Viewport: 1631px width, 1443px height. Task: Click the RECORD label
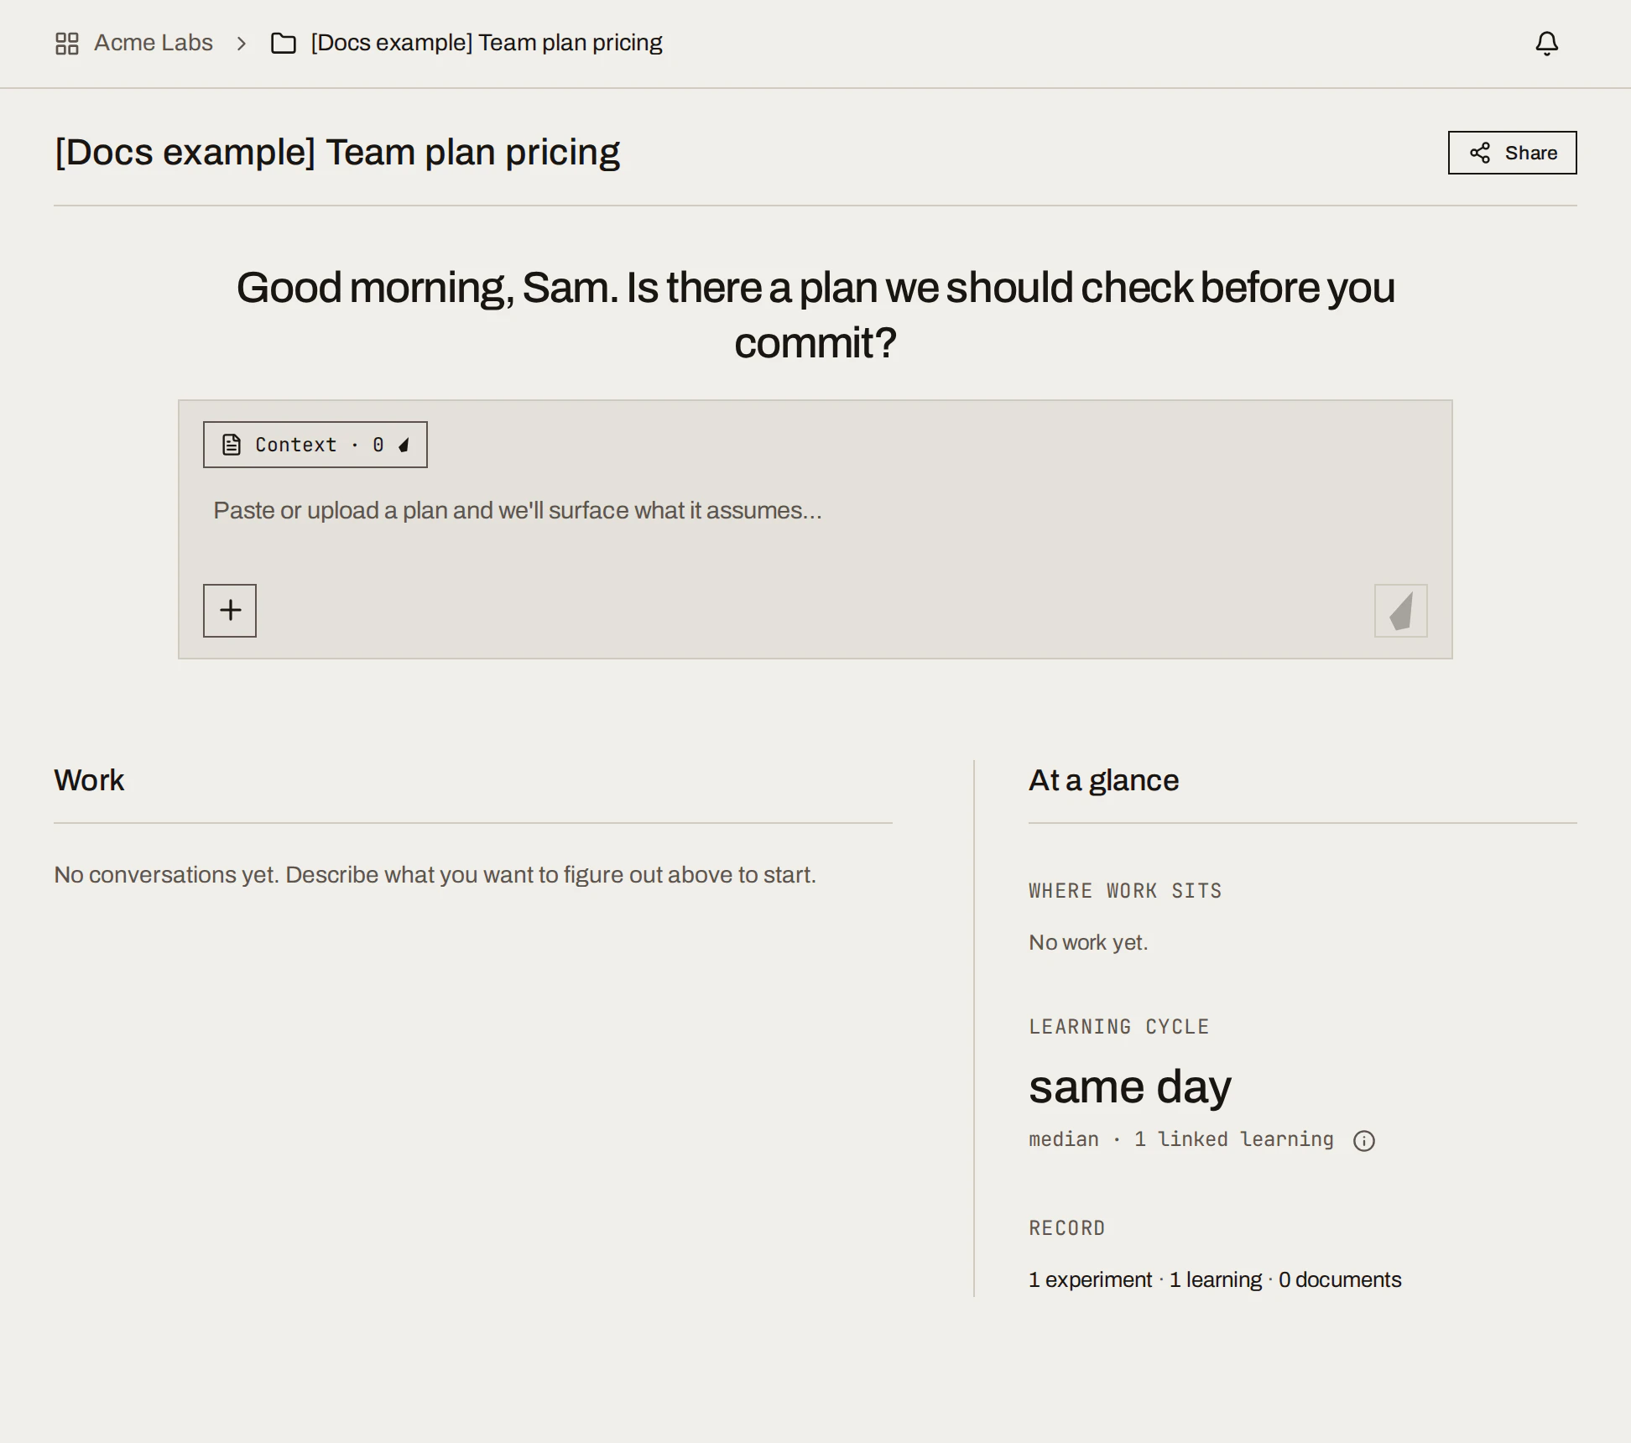pyautogui.click(x=1066, y=1228)
